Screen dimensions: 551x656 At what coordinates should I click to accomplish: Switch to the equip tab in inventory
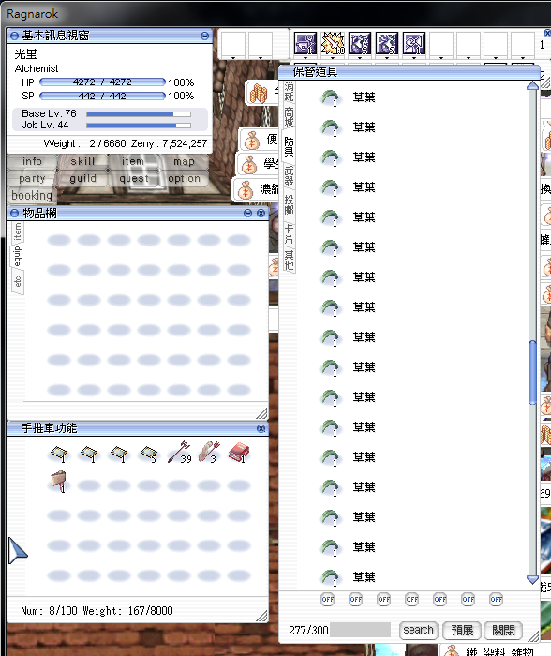(x=17, y=257)
